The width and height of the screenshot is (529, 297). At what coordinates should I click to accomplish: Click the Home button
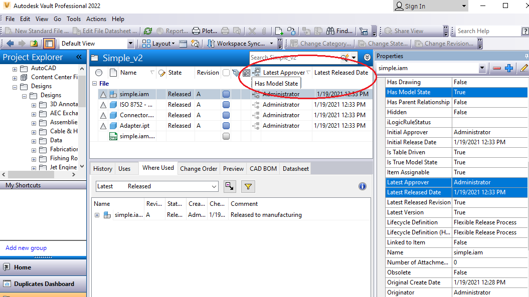(x=43, y=267)
